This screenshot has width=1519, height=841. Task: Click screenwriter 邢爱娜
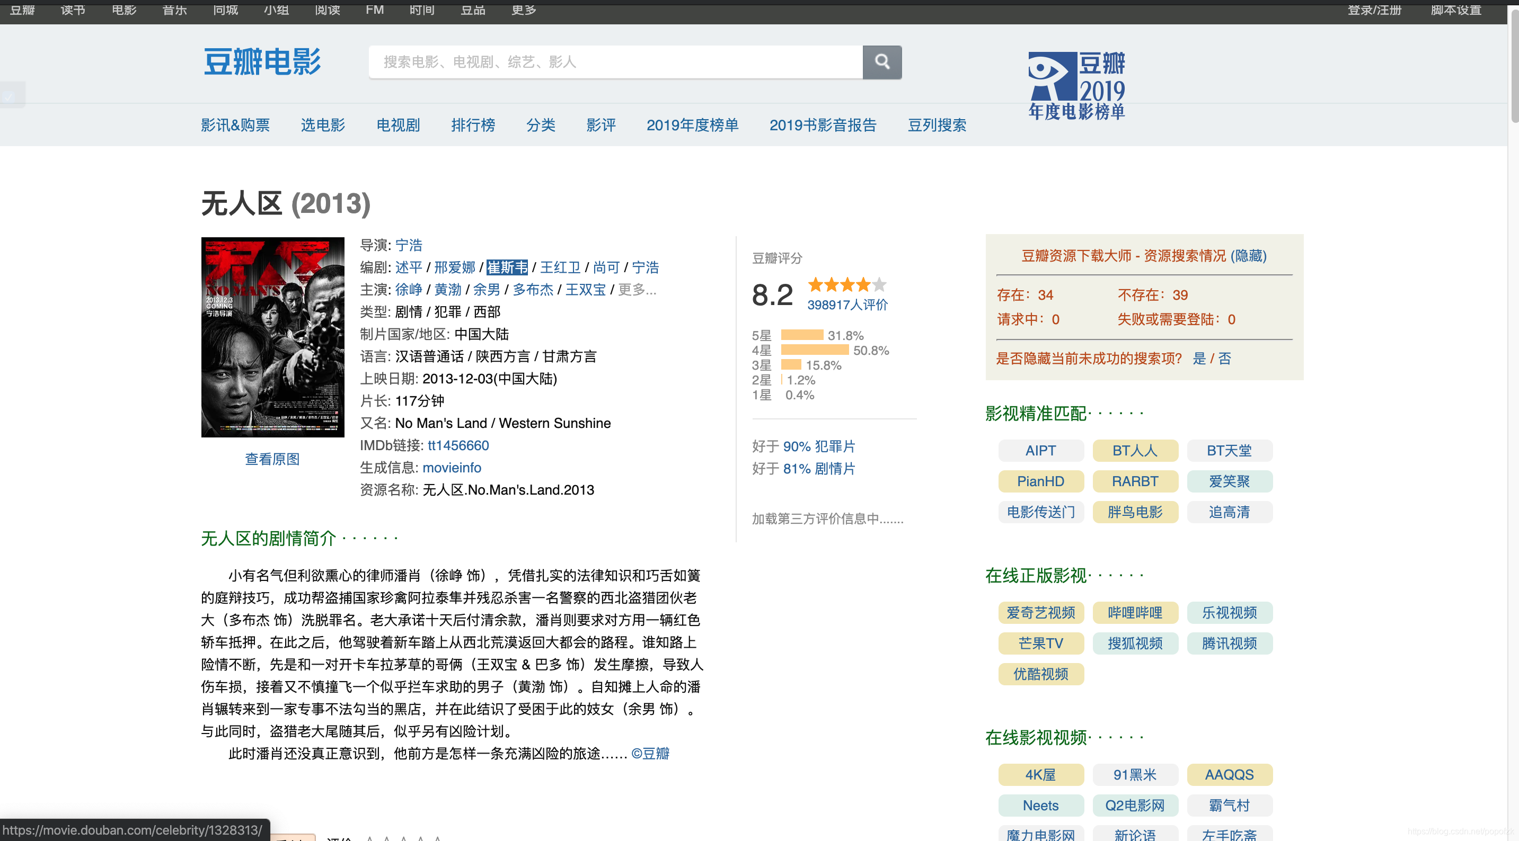coord(455,267)
